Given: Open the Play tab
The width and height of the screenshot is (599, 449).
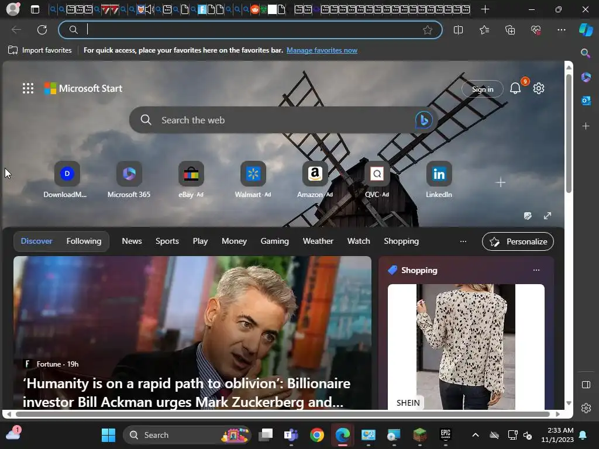Looking at the screenshot, I should tap(200, 241).
